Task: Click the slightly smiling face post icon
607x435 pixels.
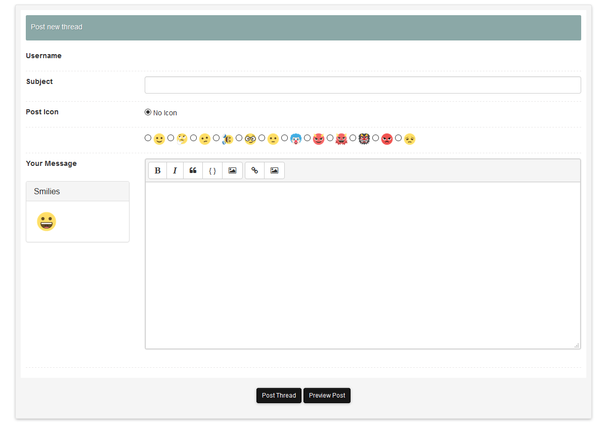Action: (x=159, y=139)
